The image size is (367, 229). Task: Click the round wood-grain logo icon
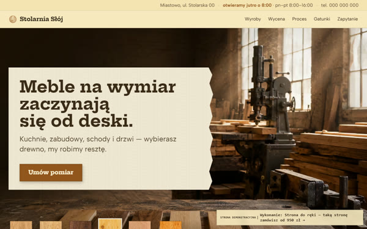13,19
